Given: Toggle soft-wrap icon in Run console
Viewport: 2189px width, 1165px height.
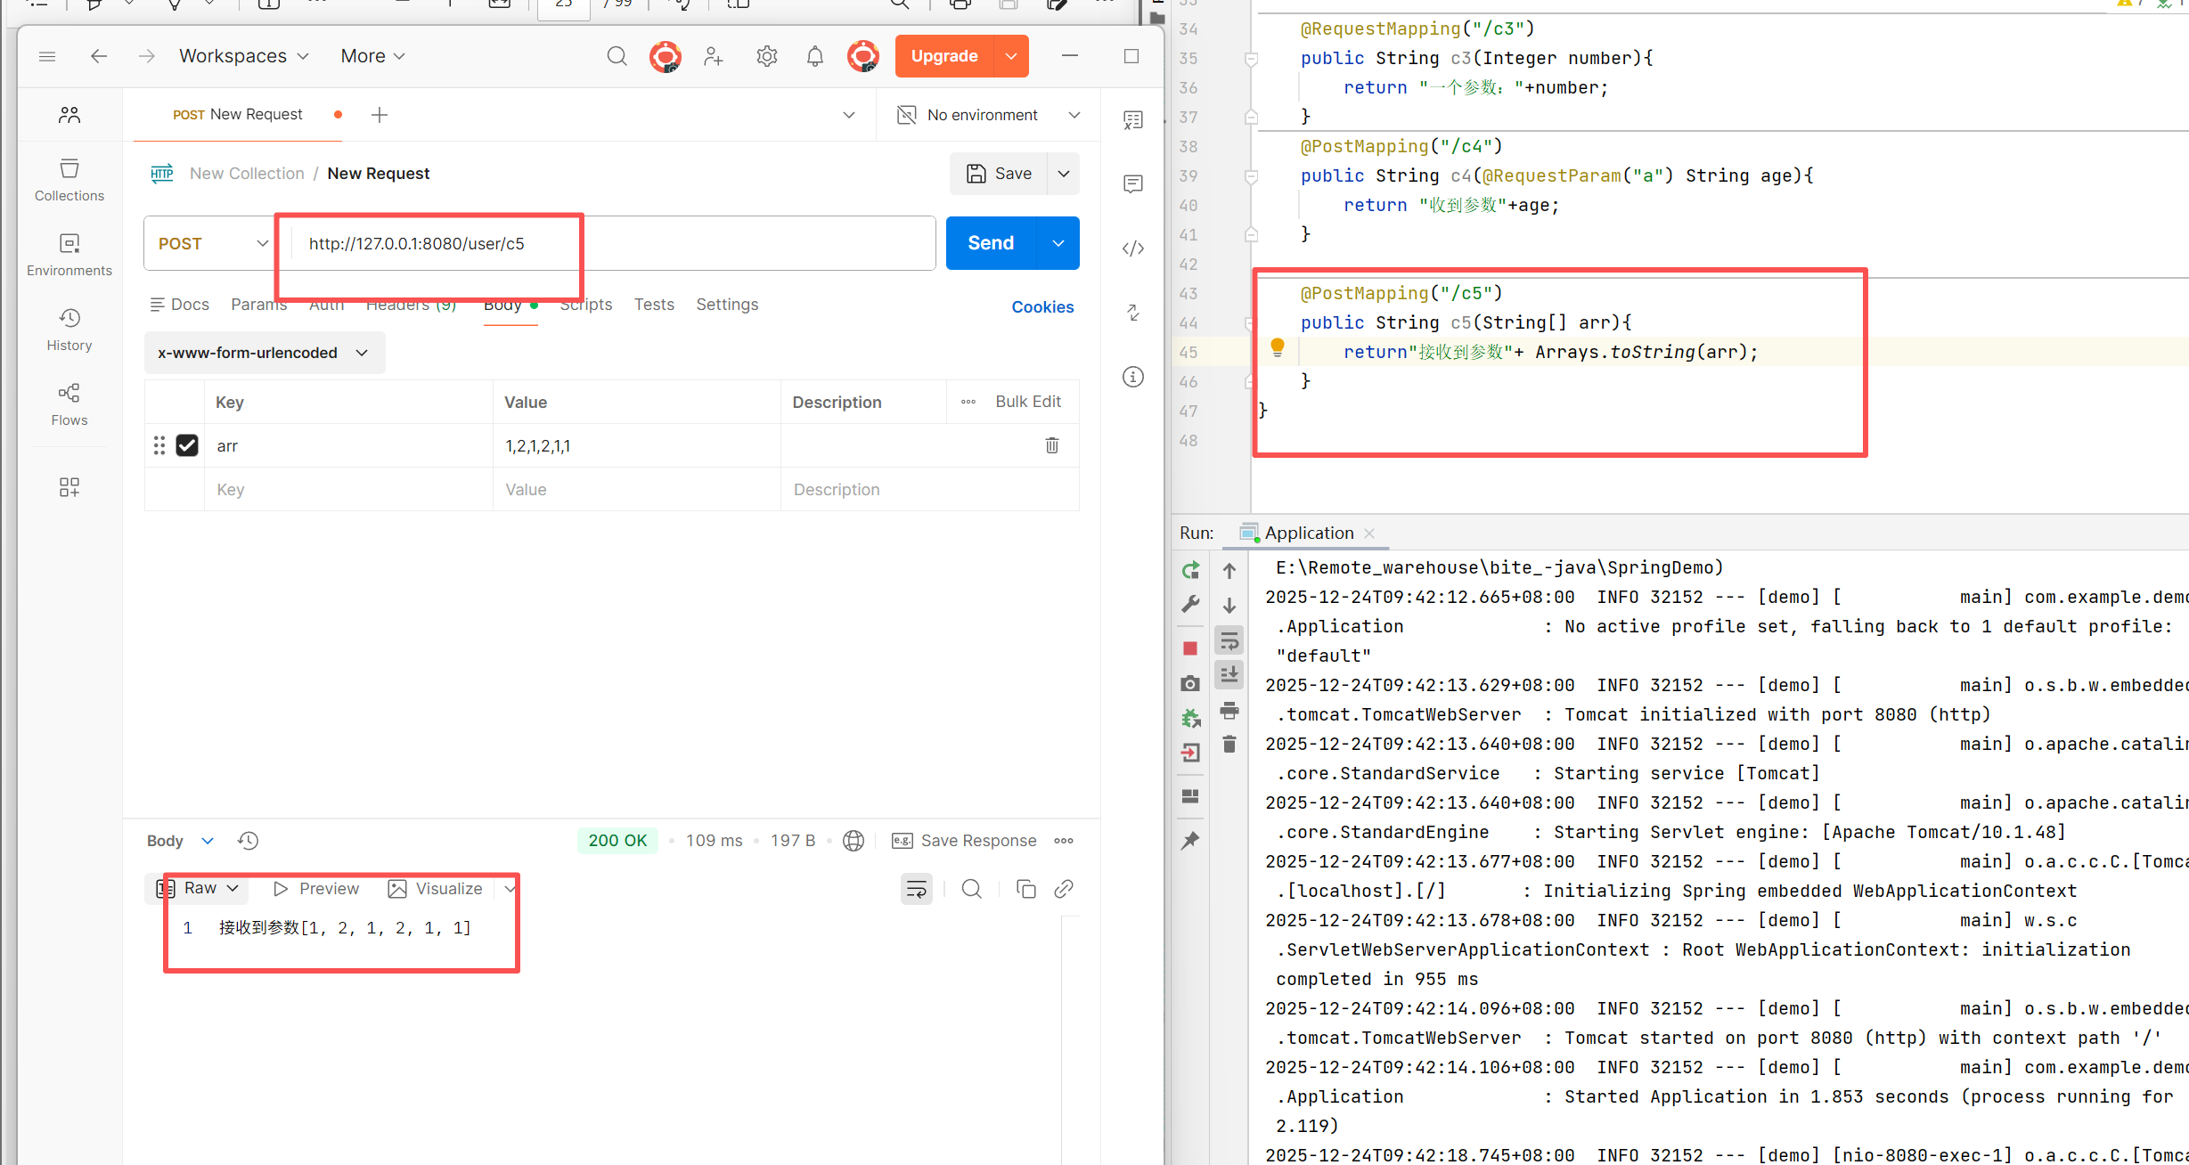Looking at the screenshot, I should [1229, 640].
